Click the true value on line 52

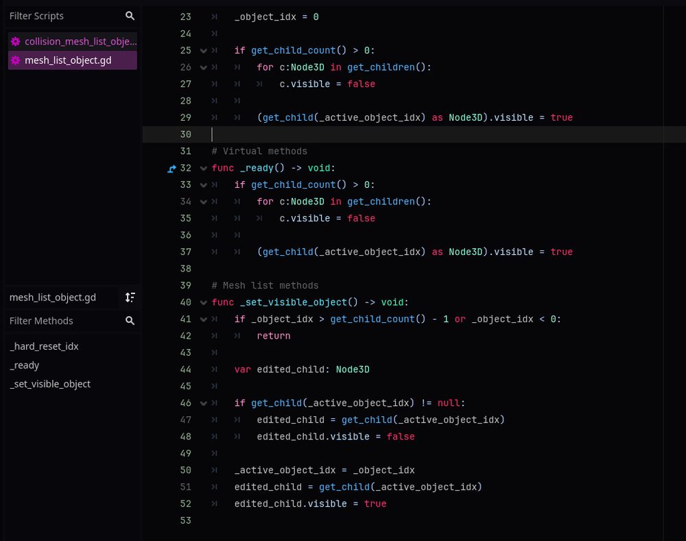[375, 504]
